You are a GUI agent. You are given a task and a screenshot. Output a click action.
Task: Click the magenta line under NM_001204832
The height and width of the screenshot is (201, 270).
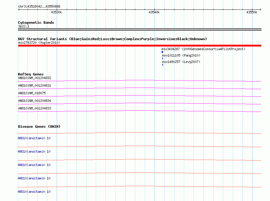tap(140, 81)
